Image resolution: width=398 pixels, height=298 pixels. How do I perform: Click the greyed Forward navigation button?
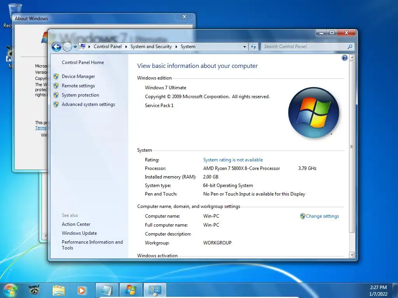[67, 47]
